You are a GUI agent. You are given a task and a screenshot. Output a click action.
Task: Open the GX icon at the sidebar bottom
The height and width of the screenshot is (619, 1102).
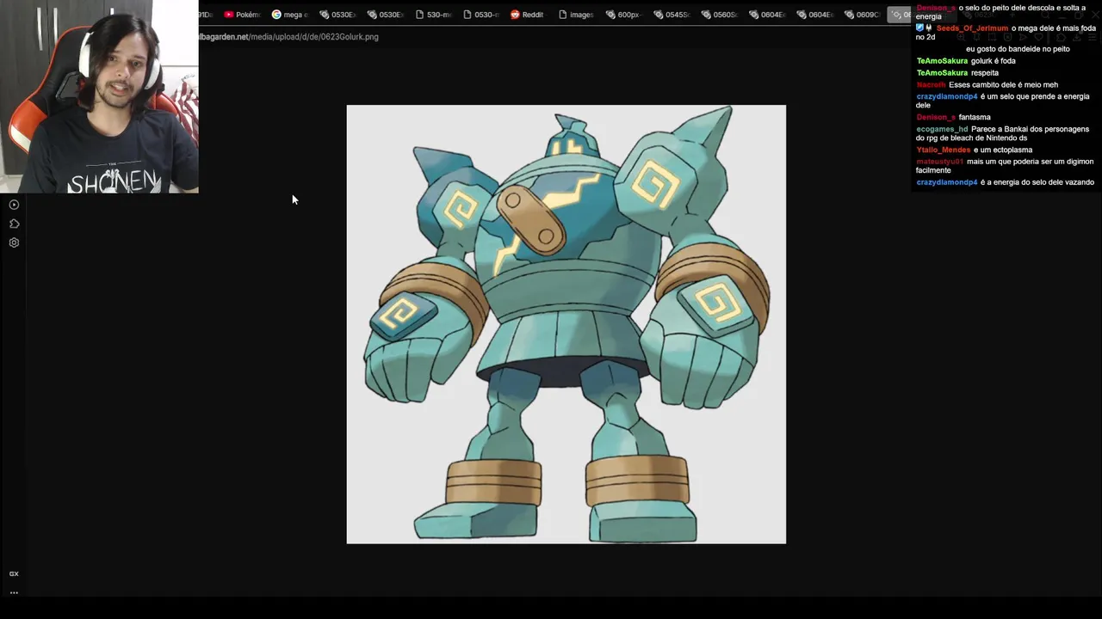click(x=14, y=573)
